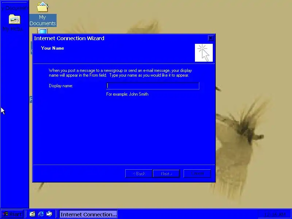Click the 'For example: John Smith' text

[127, 94]
